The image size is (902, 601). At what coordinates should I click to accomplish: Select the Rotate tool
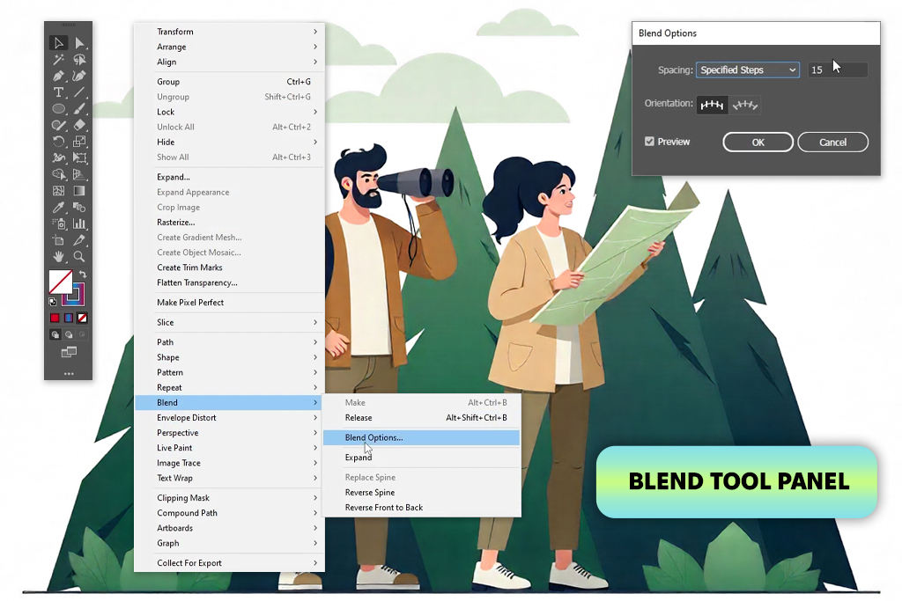(x=58, y=142)
